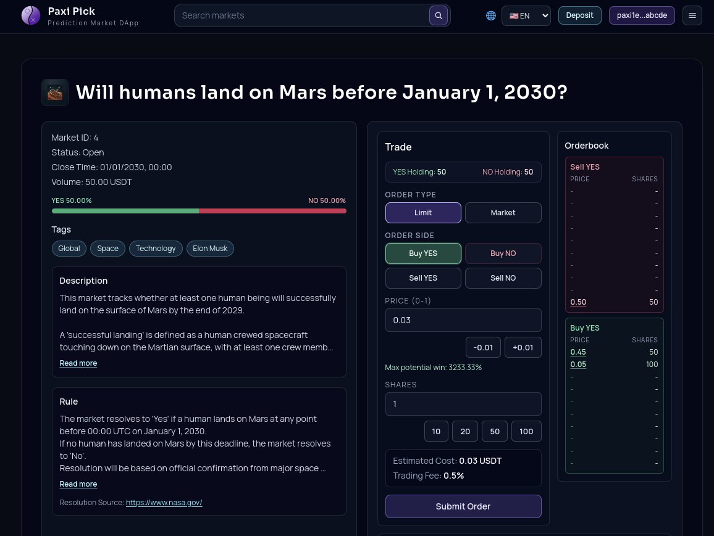Click the NO 50.00% label

point(327,200)
